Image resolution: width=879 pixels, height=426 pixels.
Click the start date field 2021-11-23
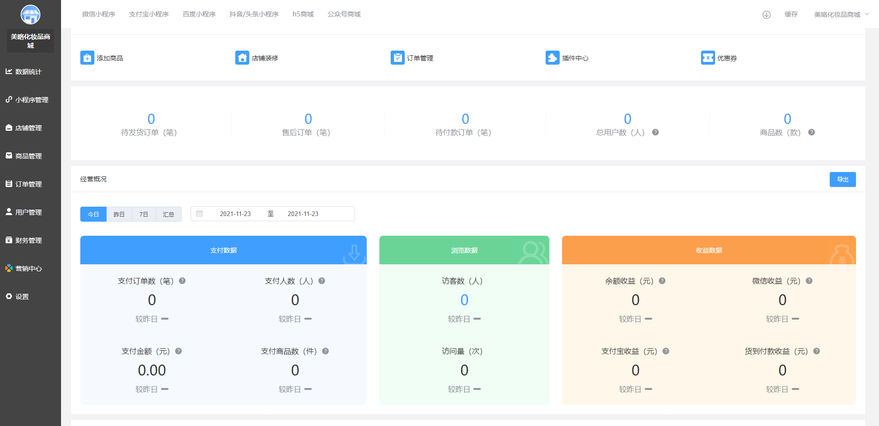click(235, 214)
